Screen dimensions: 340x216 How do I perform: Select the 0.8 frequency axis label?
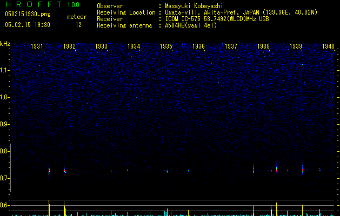pyautogui.click(x=5, y=151)
